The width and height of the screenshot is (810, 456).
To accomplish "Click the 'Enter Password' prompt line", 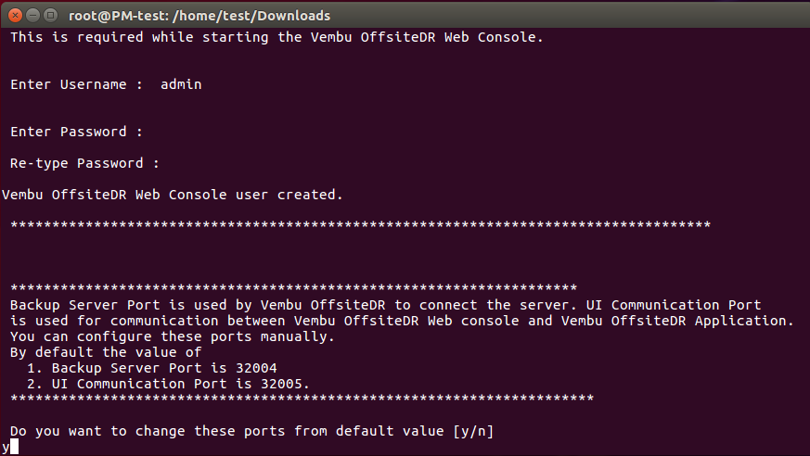I will point(76,132).
